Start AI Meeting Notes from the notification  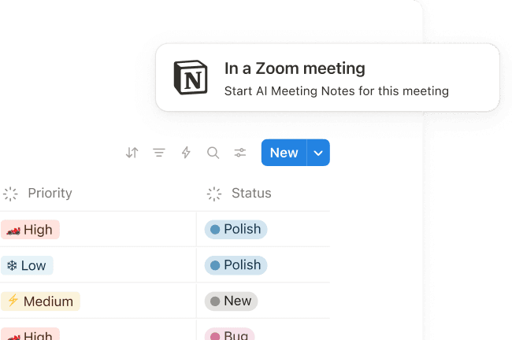pyautogui.click(x=336, y=91)
